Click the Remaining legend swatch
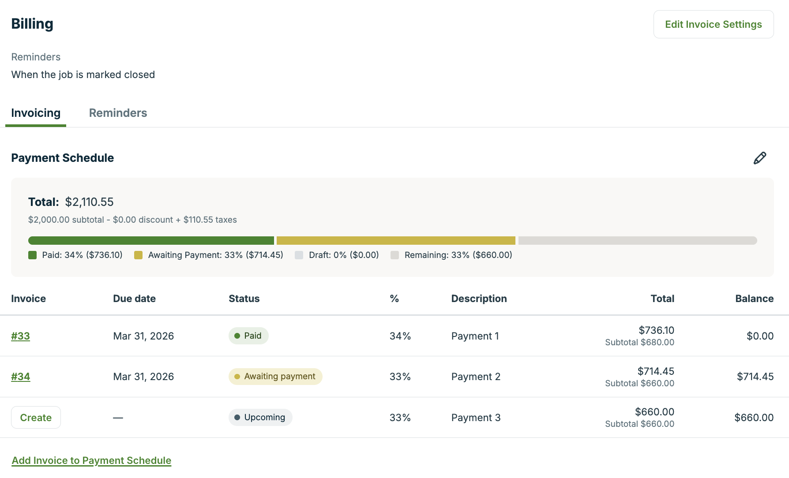 point(395,255)
